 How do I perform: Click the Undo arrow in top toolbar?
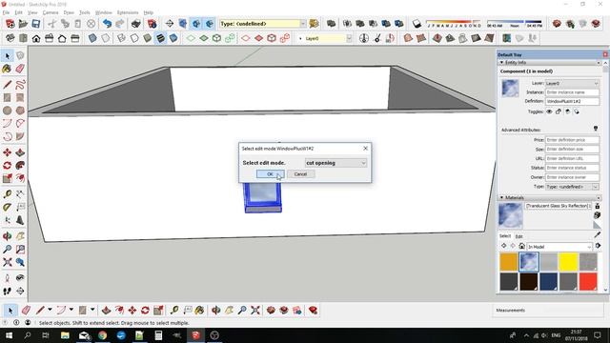coord(107,24)
